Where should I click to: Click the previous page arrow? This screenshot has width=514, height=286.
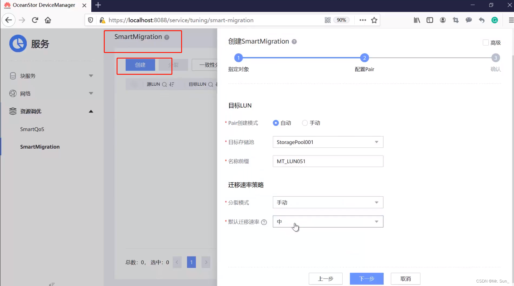pyautogui.click(x=177, y=262)
